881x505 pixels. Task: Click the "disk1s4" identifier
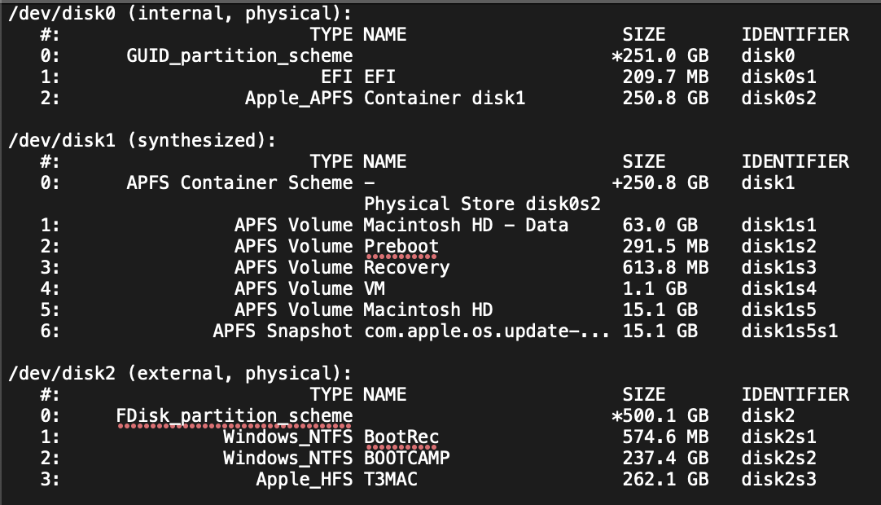click(x=778, y=288)
